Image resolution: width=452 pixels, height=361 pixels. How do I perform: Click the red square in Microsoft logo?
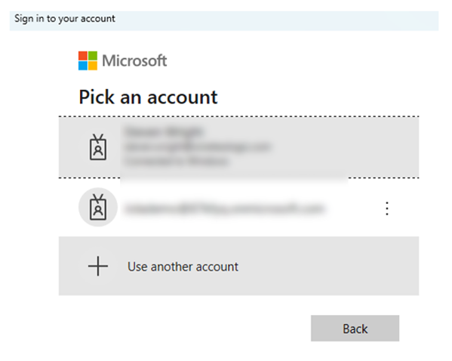83,56
